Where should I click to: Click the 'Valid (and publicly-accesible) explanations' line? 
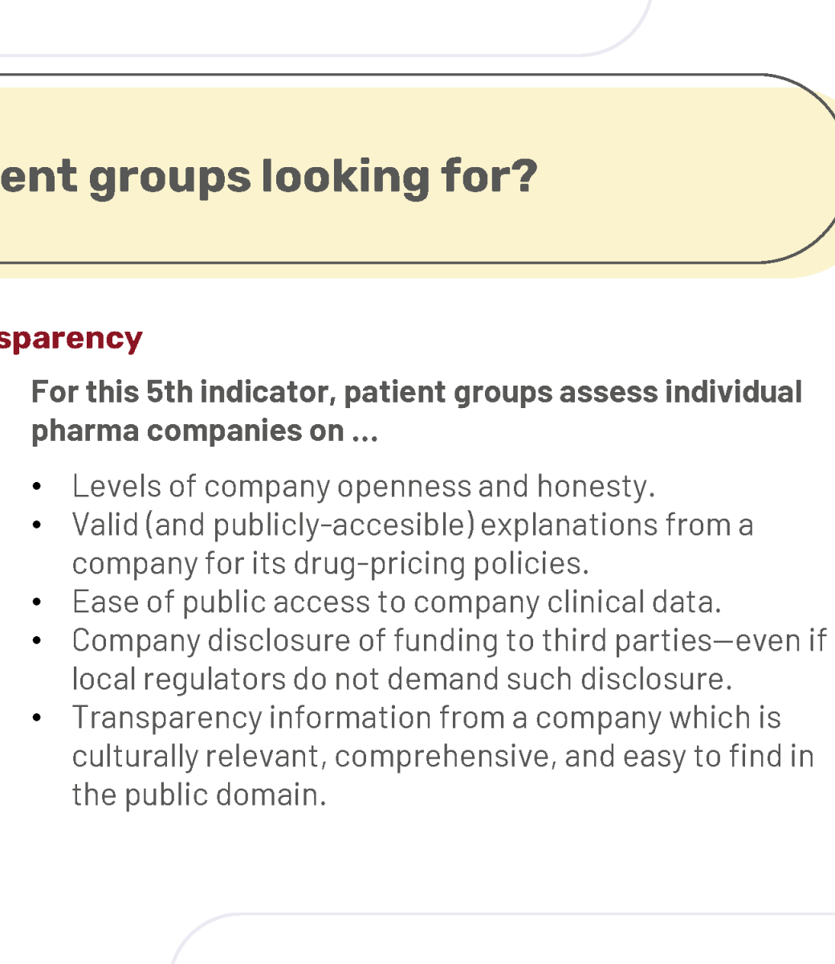click(413, 525)
